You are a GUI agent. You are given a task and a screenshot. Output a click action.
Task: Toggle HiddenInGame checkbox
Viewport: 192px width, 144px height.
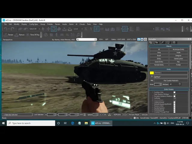pyautogui.click(x=174, y=102)
